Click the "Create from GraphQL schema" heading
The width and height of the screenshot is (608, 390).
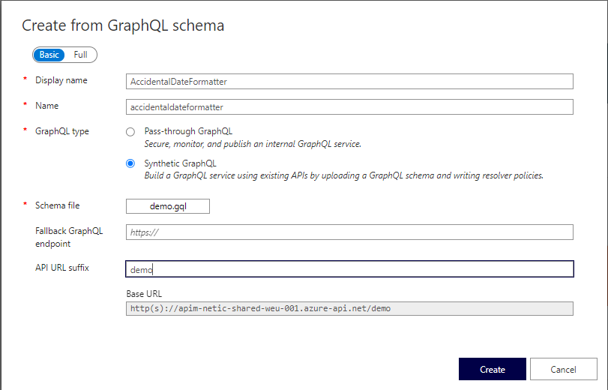coord(123,25)
